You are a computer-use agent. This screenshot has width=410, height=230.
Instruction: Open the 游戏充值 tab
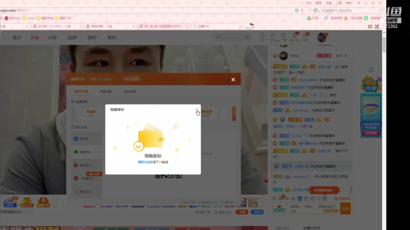tap(130, 92)
